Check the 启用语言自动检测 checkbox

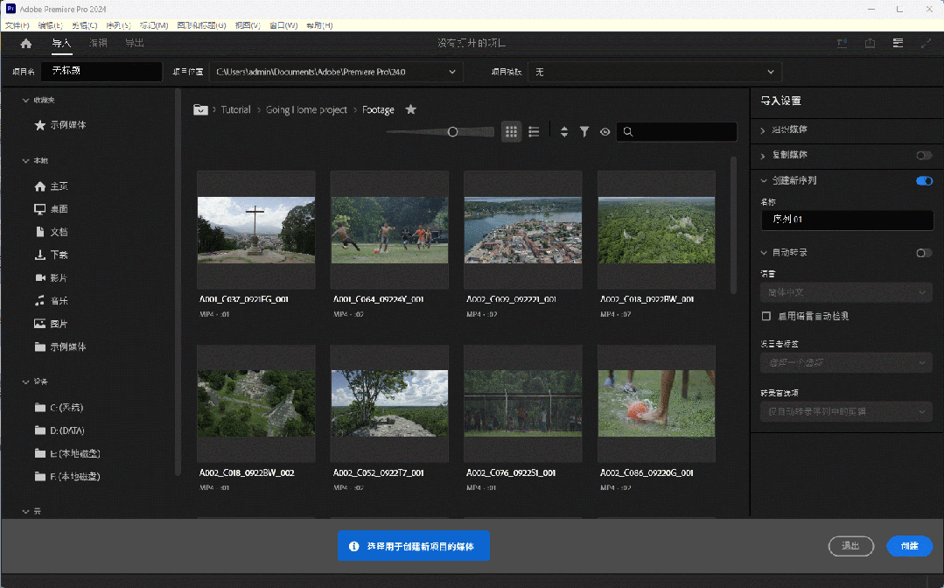click(x=766, y=316)
